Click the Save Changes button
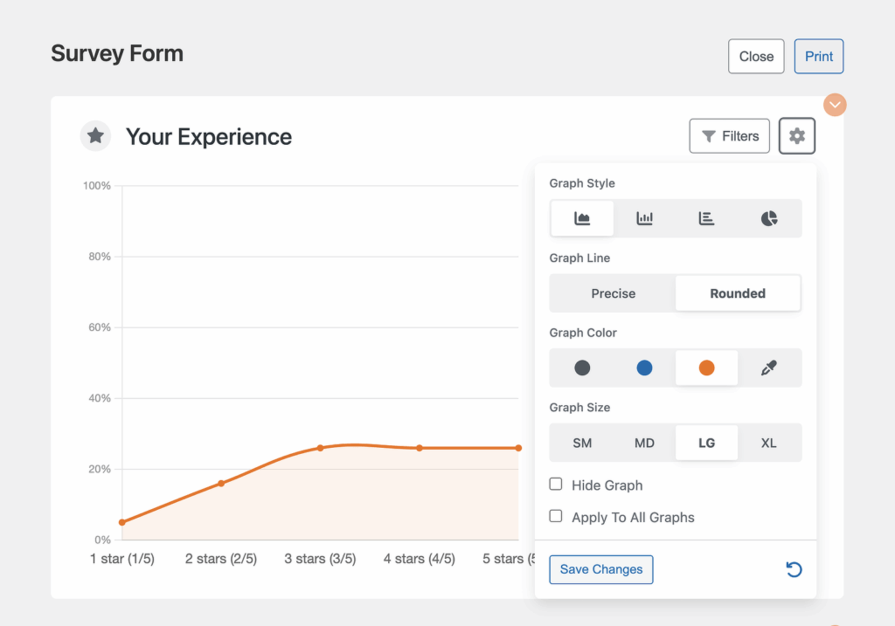 [600, 569]
